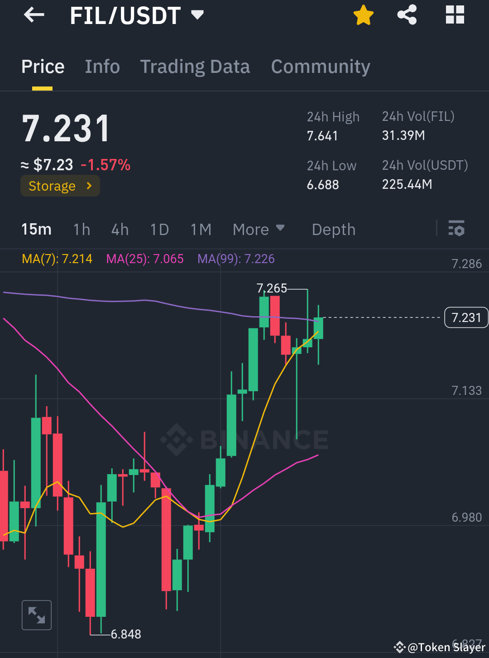Switch to the Trading Data tab

(195, 67)
